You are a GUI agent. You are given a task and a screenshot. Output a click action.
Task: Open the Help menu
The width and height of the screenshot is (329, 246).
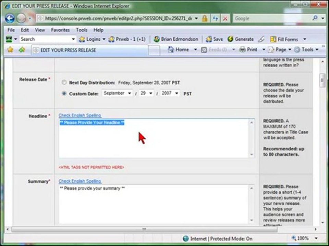pos(98,30)
